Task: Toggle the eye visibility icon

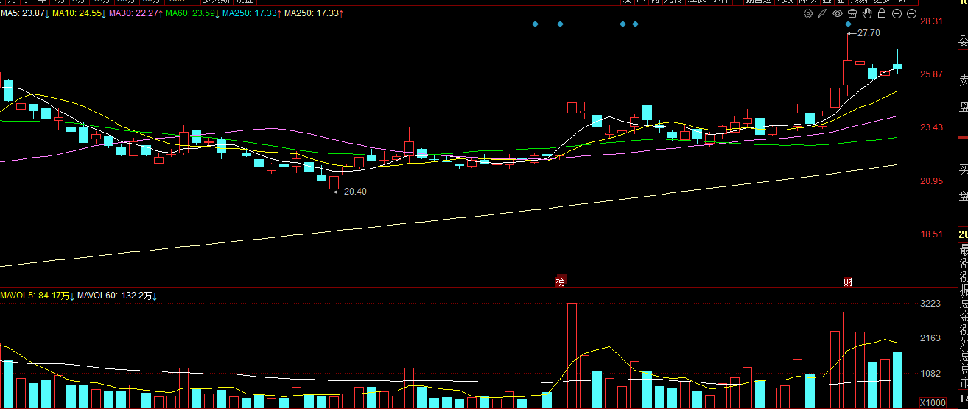Action: [x=838, y=13]
